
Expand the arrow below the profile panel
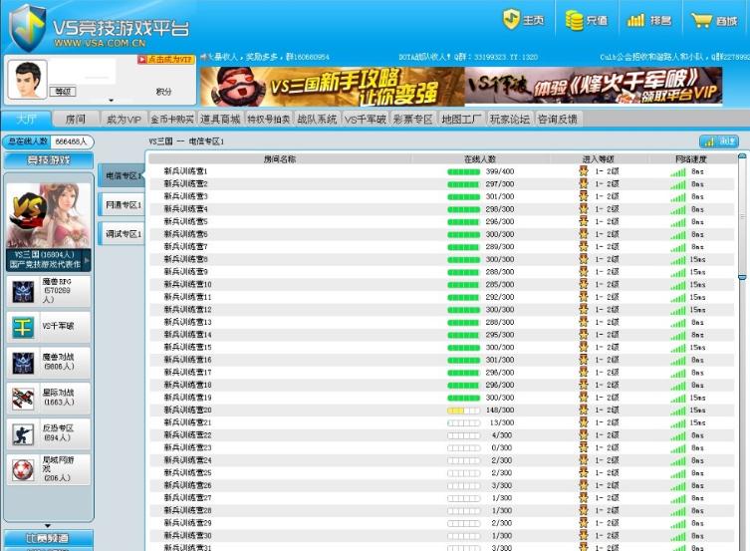tap(111, 101)
